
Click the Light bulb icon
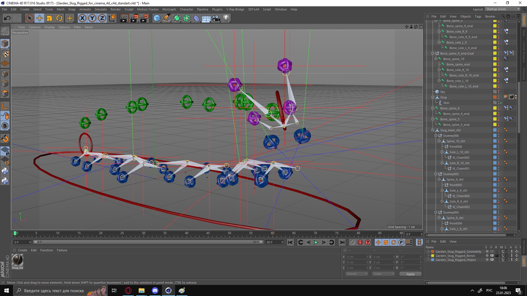coord(226,18)
